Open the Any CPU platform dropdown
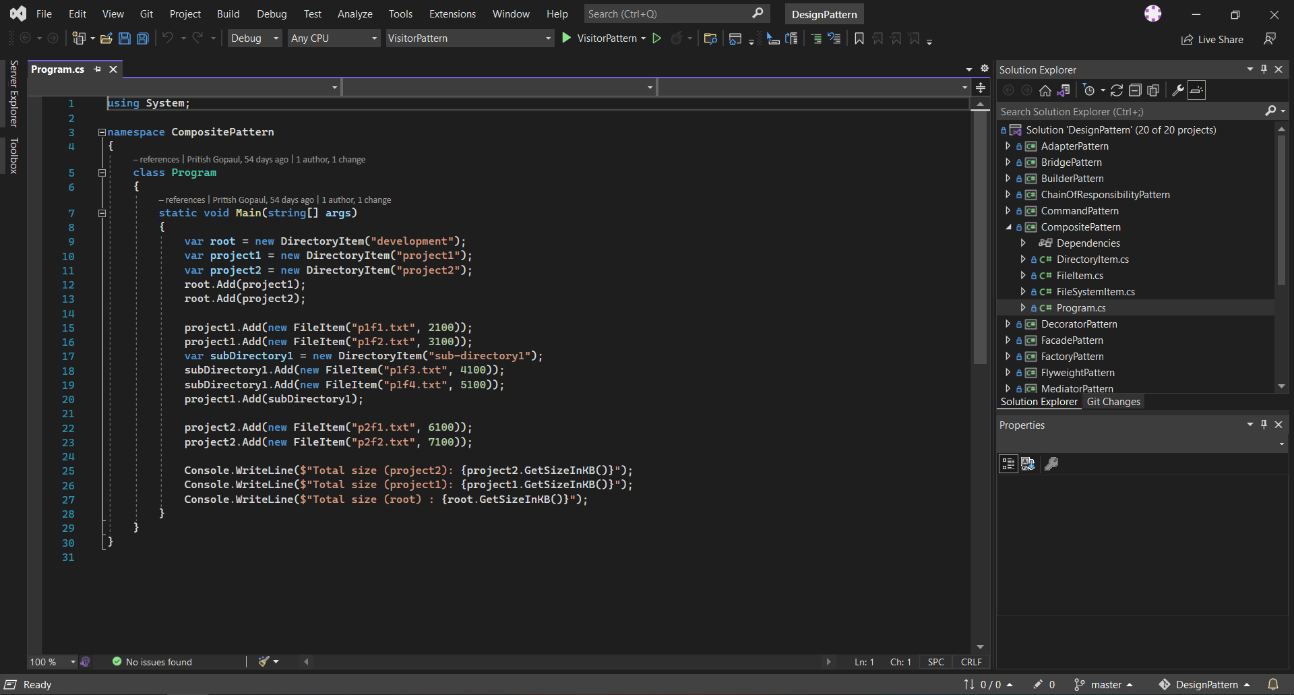Image resolution: width=1294 pixels, height=695 pixels. pyautogui.click(x=334, y=38)
